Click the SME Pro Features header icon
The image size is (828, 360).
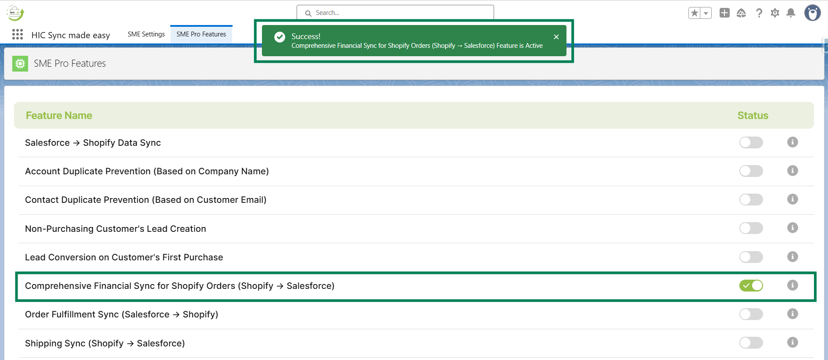20,64
